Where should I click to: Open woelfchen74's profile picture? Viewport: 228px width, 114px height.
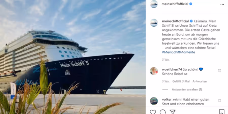[154, 71]
